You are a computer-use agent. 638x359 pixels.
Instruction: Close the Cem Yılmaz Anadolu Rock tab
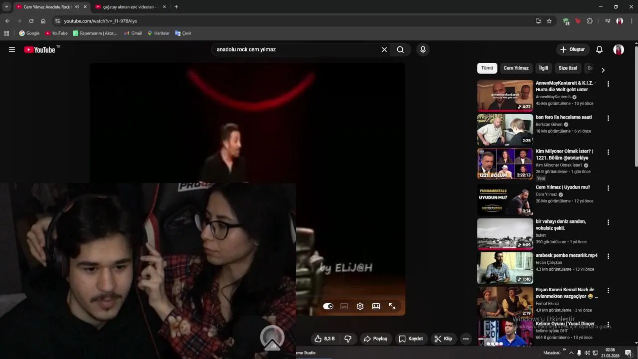tap(85, 6)
